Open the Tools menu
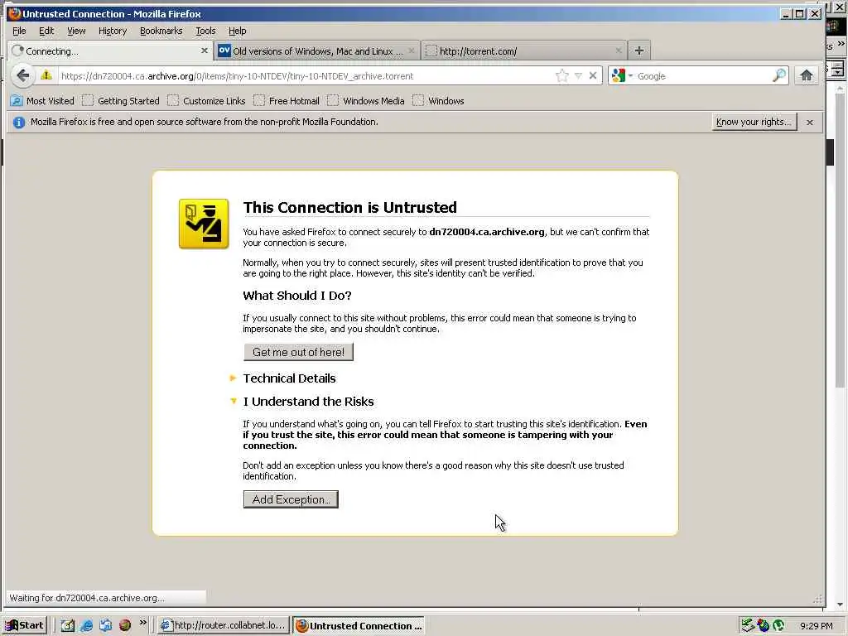The width and height of the screenshot is (848, 636). [205, 31]
